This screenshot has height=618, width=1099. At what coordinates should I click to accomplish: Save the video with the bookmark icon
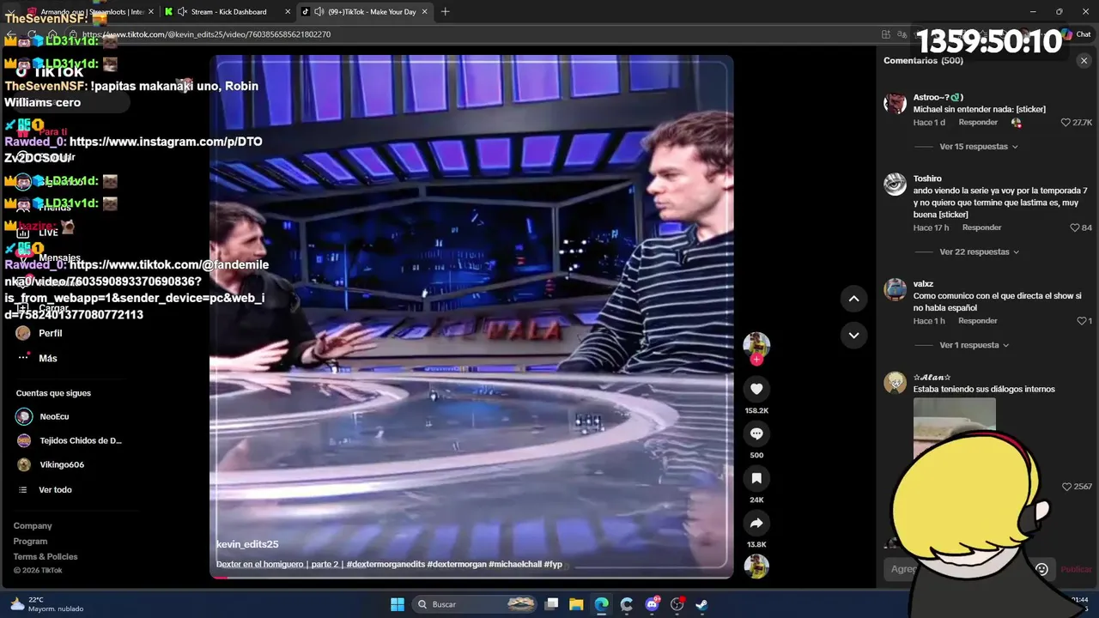coord(756,478)
